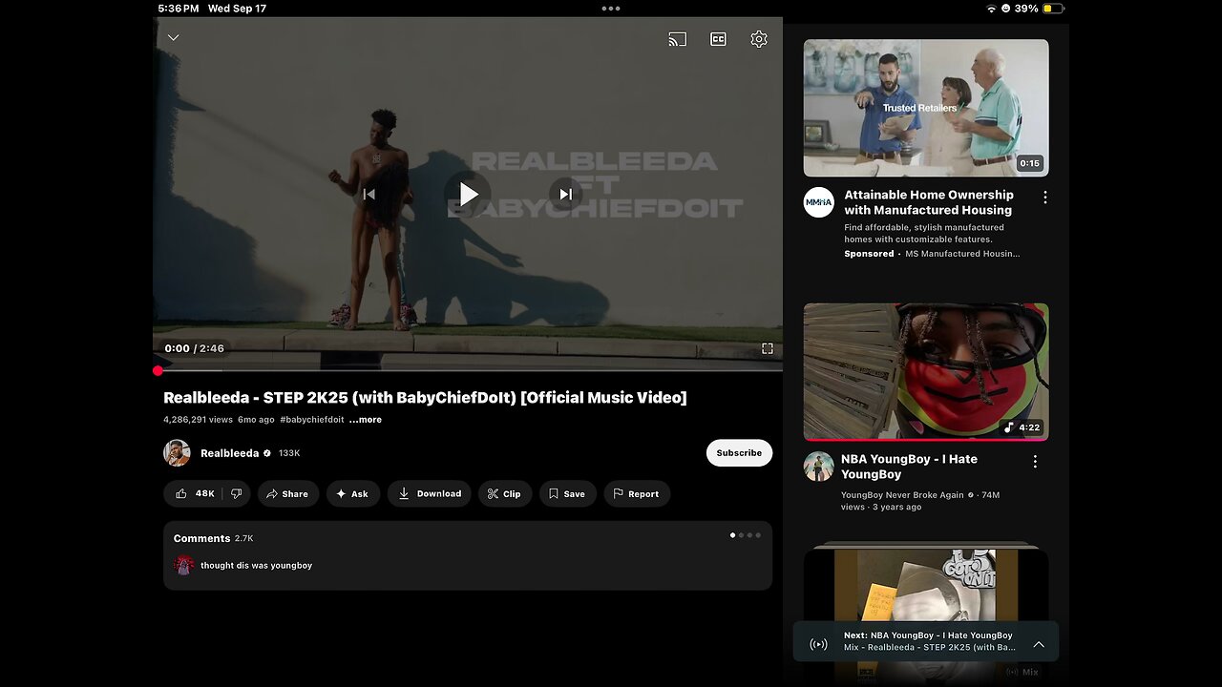
Task: Open the 'NBA YoungBoy - I Hate YoungBoy' title
Action: pos(909,467)
